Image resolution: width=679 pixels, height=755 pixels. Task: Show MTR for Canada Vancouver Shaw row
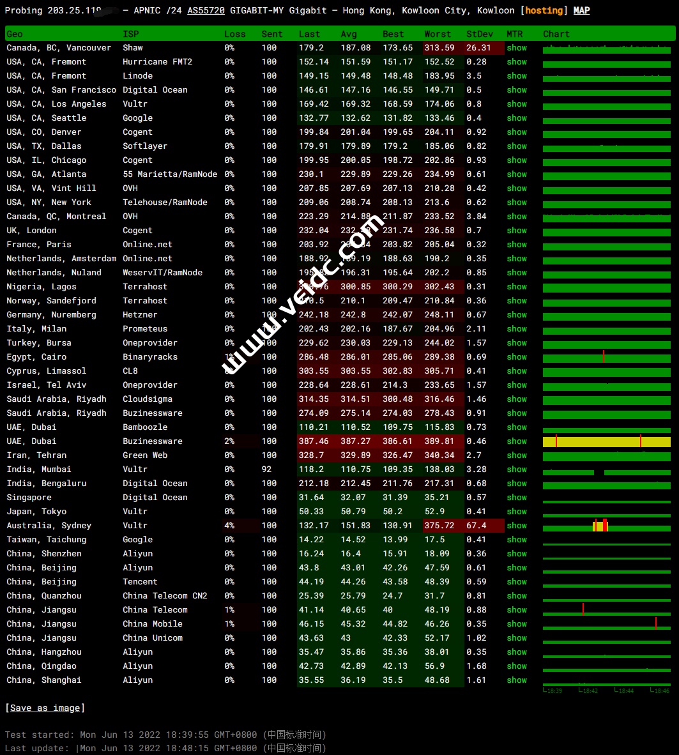pyautogui.click(x=517, y=48)
